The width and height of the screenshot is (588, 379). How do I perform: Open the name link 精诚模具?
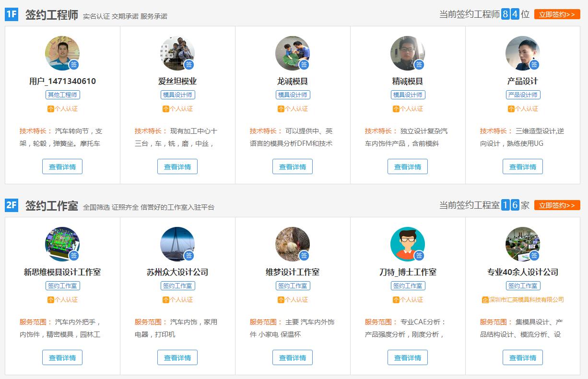click(x=408, y=81)
